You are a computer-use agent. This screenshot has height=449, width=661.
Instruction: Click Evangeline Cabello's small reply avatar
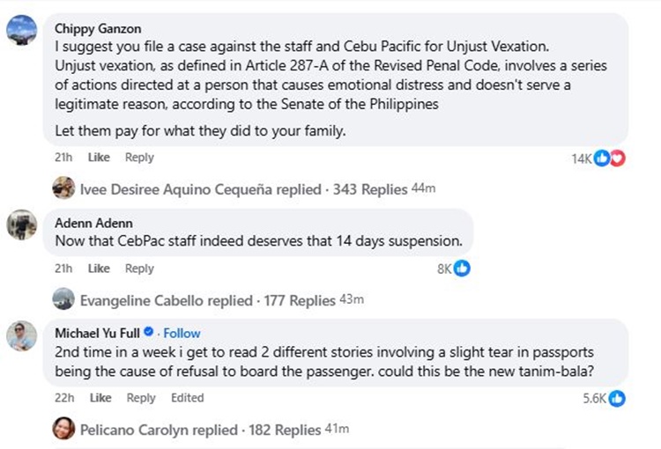click(63, 299)
